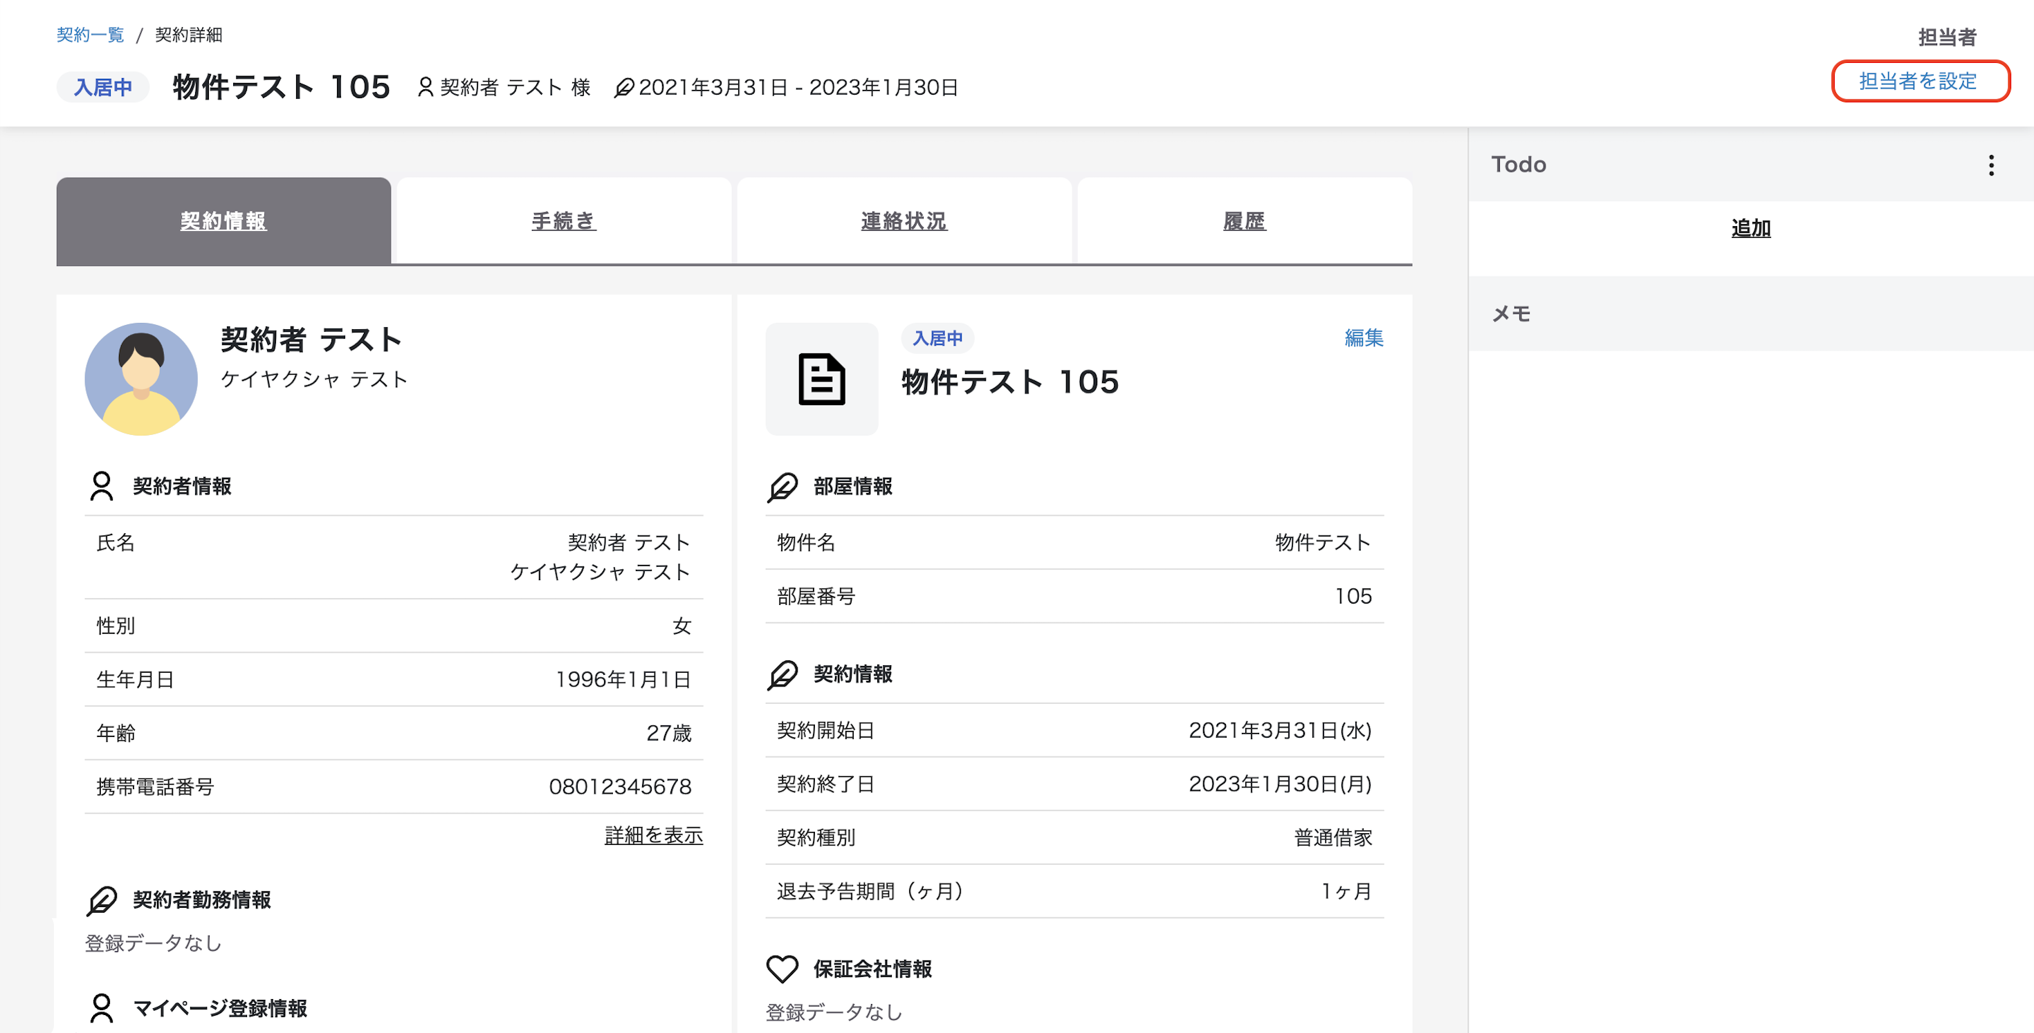Click the 保証会社情報 section heading
Screen dimensions: 2034x1033
pos(872,969)
